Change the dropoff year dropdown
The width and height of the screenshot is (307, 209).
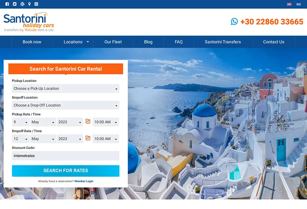(70, 139)
